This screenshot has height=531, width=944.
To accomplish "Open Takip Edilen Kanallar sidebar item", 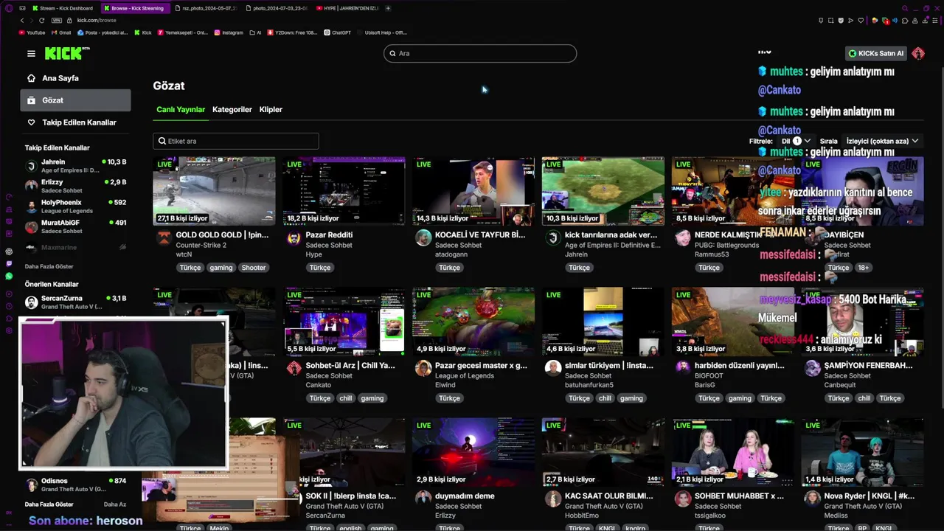I will pos(75,122).
